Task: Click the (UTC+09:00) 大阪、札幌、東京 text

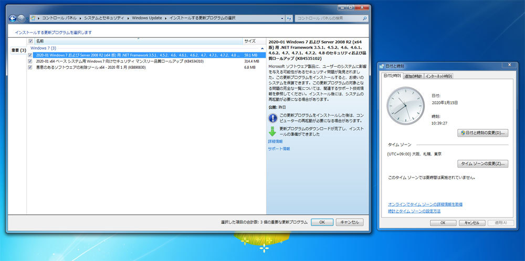Action: coord(414,154)
